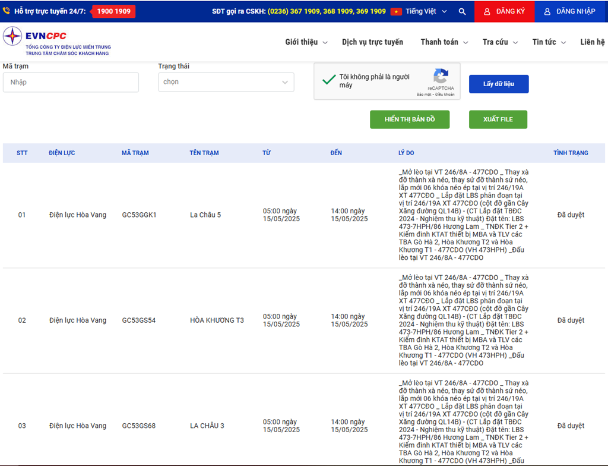
Task: Click the TÊN TRẠM column header
Action: pyautogui.click(x=204, y=153)
